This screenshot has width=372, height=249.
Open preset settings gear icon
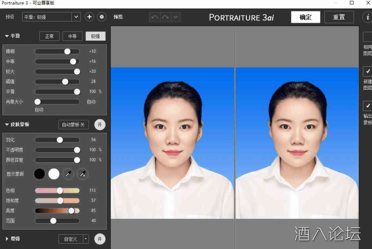coord(101,17)
